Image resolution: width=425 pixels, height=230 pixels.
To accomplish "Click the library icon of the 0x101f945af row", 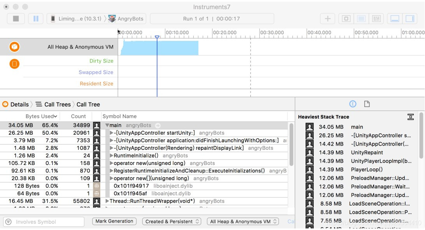I will (97, 194).
